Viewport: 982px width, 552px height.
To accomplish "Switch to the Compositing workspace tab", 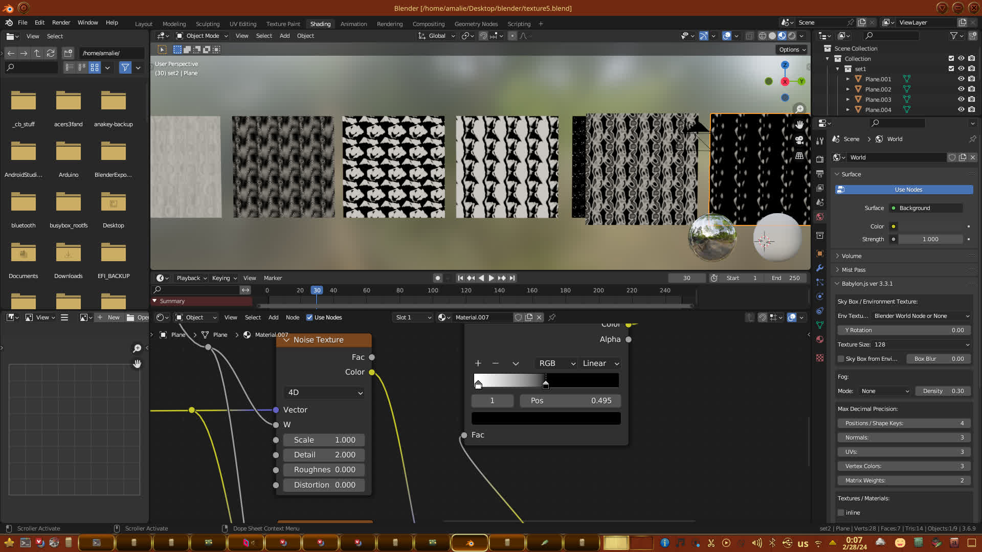I will tap(428, 24).
